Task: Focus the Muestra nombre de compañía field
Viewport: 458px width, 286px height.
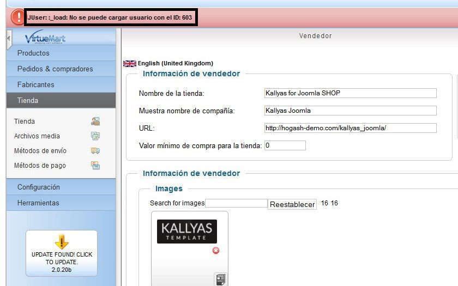Action: [x=350, y=111]
